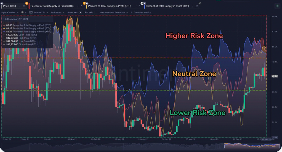Click the X that clears all metrics

pos(200,3)
